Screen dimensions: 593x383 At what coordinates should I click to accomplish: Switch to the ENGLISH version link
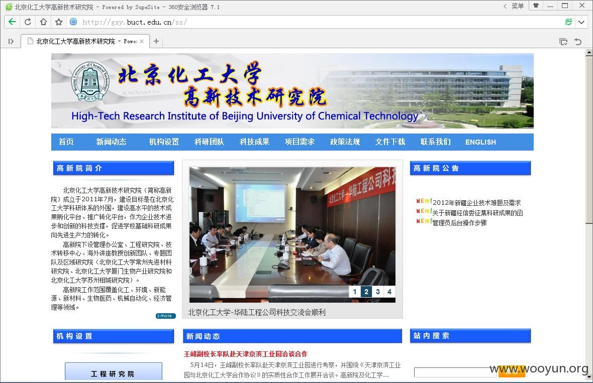[x=480, y=142]
